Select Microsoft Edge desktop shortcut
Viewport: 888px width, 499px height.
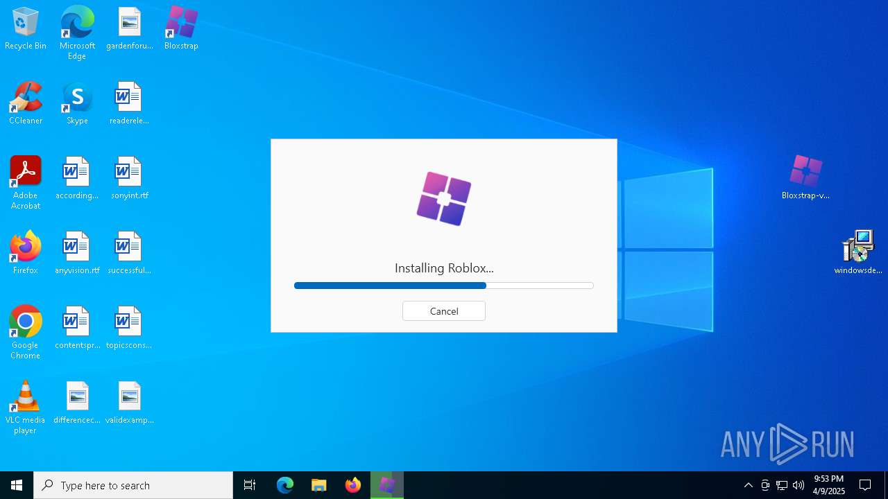point(77,33)
